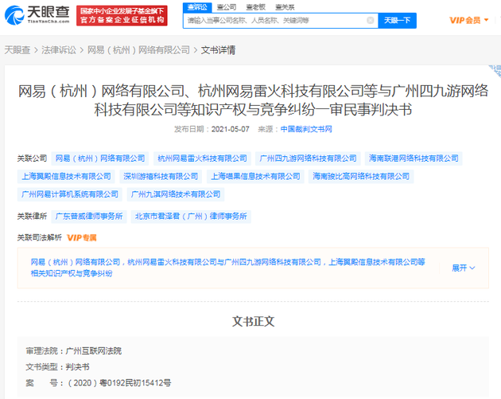Click court name 广州互联网法院
The height and width of the screenshot is (399, 501).
click(94, 351)
